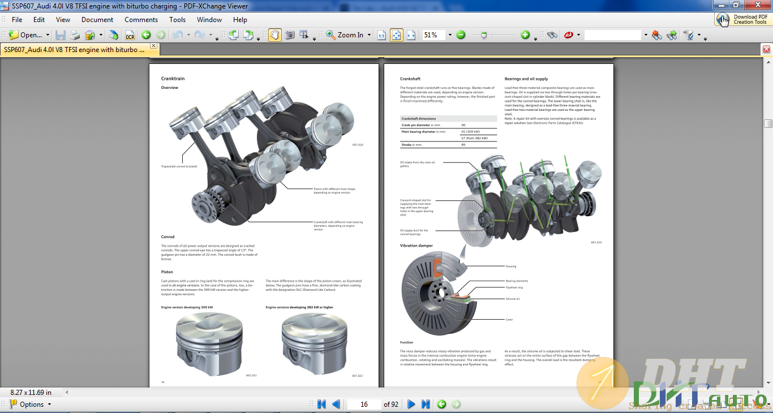The image size is (773, 413).
Task: Open the Tools menu
Action: tap(178, 19)
